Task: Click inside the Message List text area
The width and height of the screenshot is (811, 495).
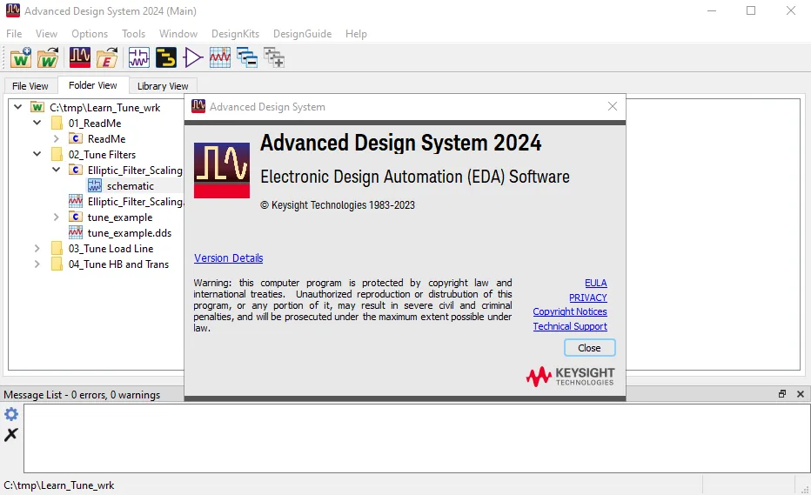Action: [x=417, y=438]
